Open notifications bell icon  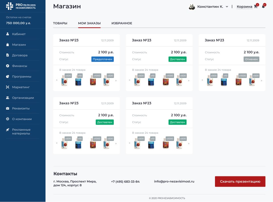263,7
